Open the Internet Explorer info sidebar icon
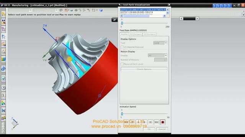Viewport: 245px width, 137px height. 3,69
